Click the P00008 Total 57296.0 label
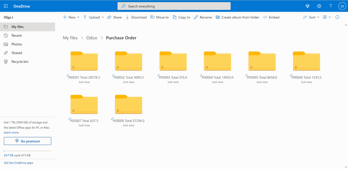 click(x=128, y=121)
